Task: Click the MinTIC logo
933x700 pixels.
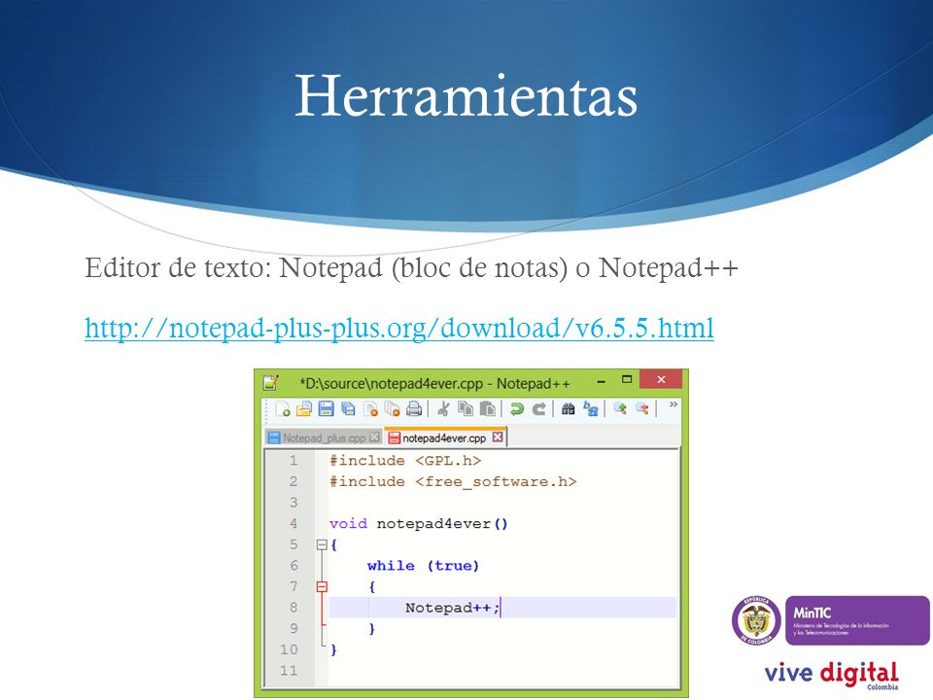Action: pos(857,620)
